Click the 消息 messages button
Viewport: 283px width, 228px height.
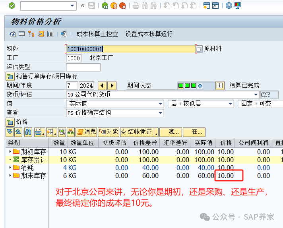coord(86,132)
